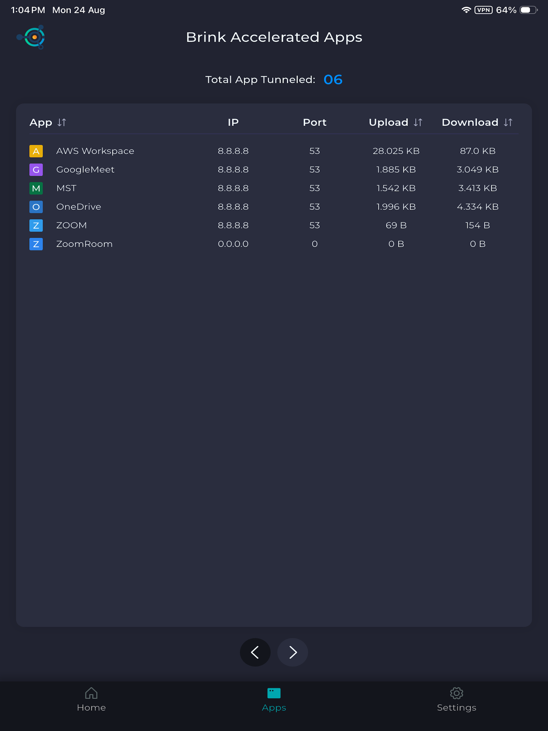Click download value 3.413 KB

point(478,188)
